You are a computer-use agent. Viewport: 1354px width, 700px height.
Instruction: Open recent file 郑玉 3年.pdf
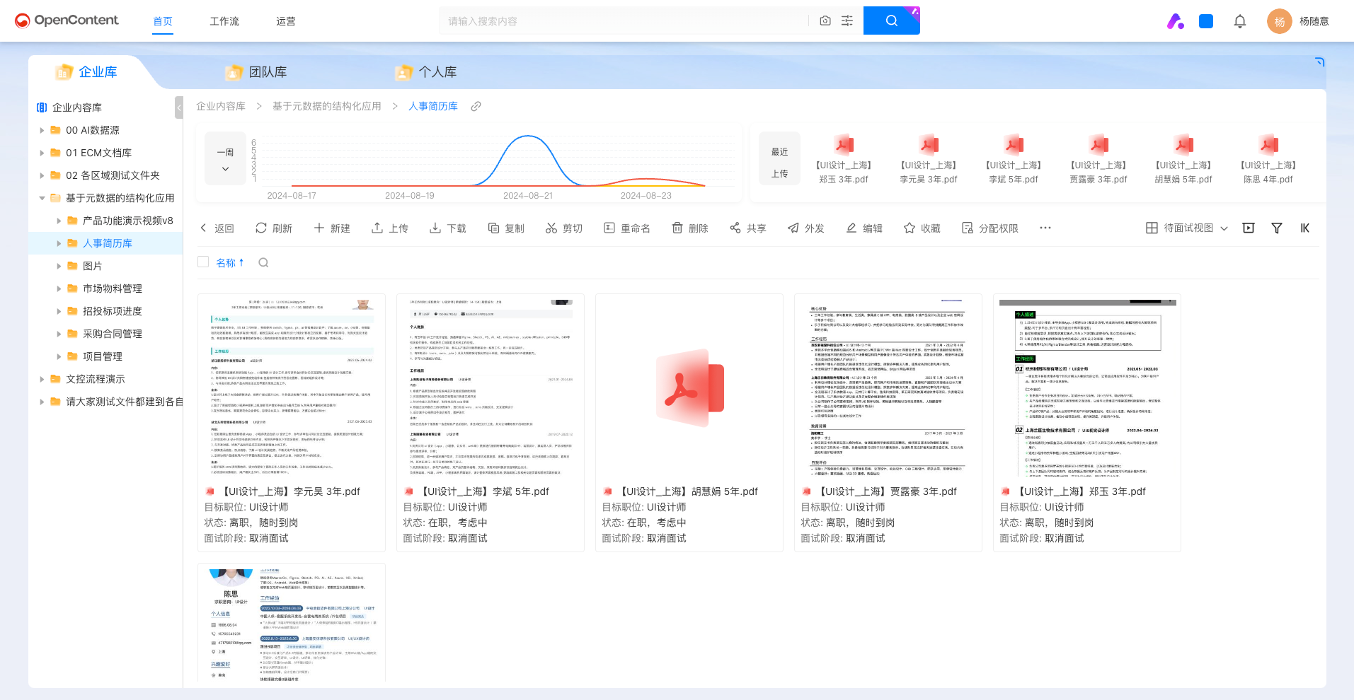click(844, 160)
